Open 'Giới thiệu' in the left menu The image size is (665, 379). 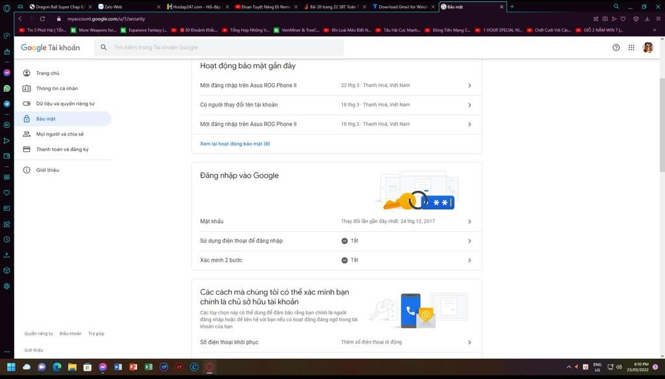coord(63,170)
